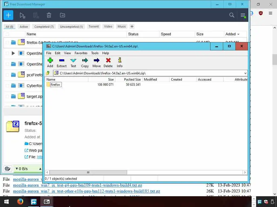Pause selected downloads in Free Download Manager
This screenshot has height=207, width=277.
[x=36, y=15]
